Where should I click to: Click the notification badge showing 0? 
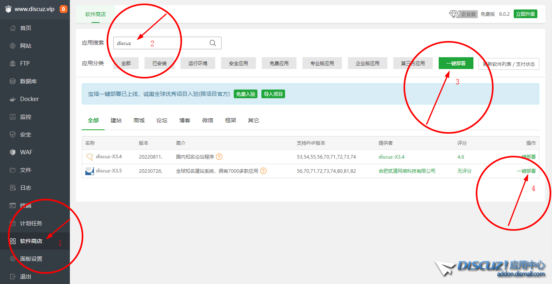click(64, 9)
